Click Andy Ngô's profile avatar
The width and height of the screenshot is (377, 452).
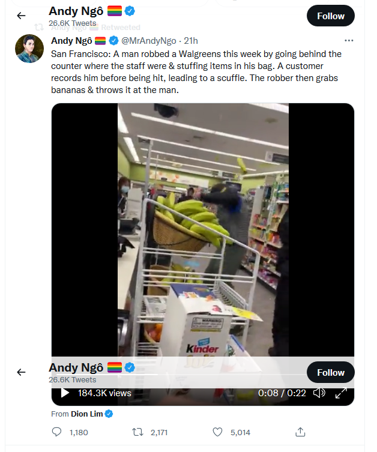(x=29, y=49)
